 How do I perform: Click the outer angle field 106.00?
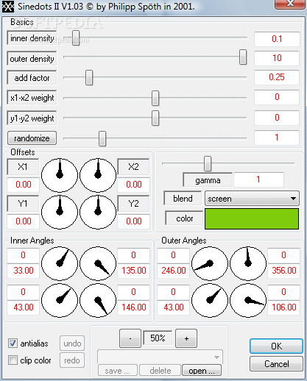[284, 307]
